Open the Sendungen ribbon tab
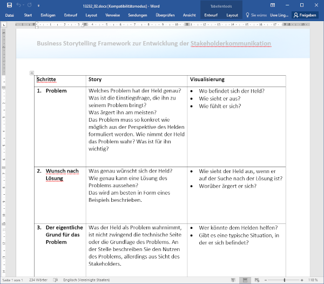The height and width of the screenshot is (284, 324). [x=137, y=15]
